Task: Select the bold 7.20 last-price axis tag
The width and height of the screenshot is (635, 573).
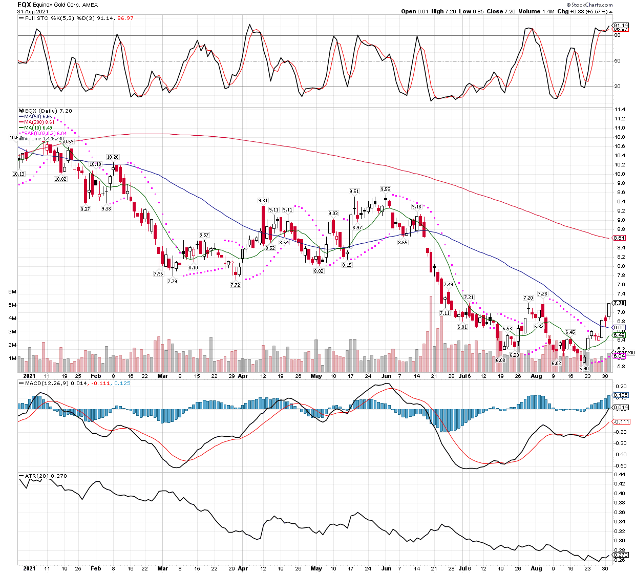Action: [619, 303]
